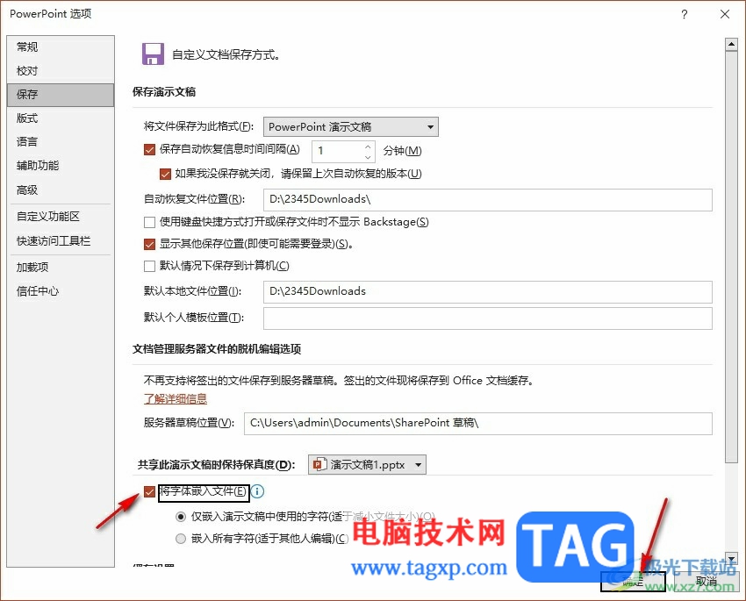Click scrollbar down arrow
The height and width of the screenshot is (601, 746).
point(731,558)
